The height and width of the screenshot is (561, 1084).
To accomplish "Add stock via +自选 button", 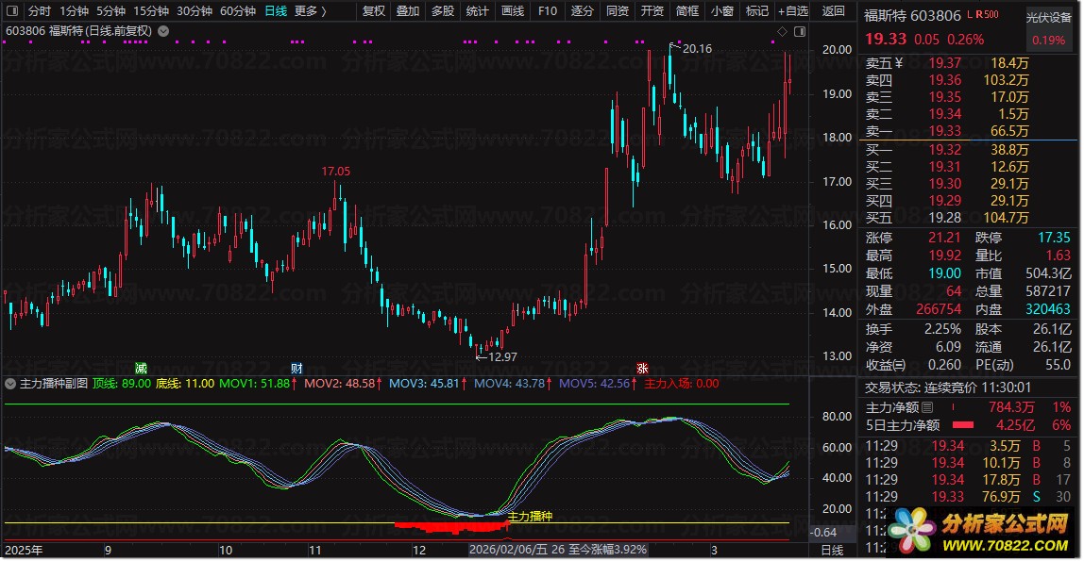I will (791, 11).
